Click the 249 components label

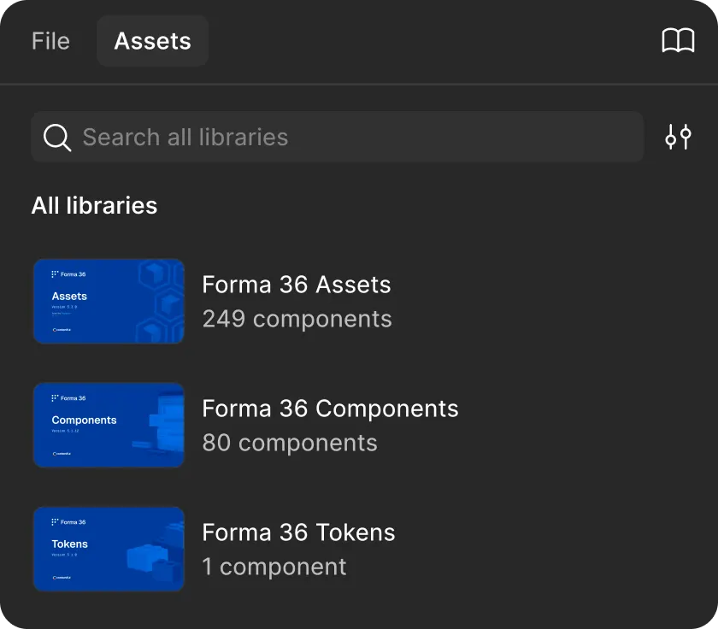coord(297,319)
